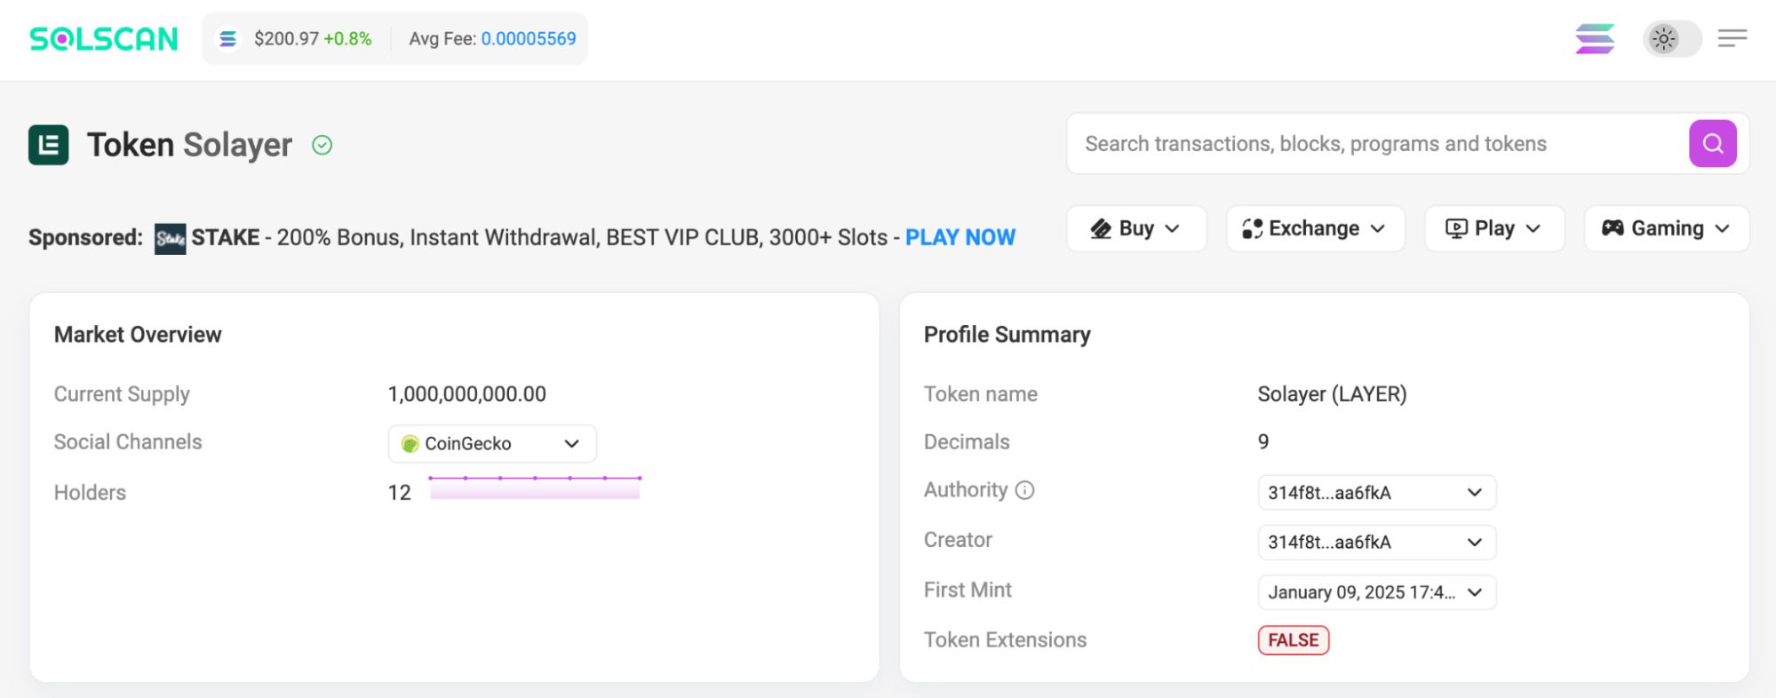Click the Avg Fee value link
1776x698 pixels.
point(529,39)
